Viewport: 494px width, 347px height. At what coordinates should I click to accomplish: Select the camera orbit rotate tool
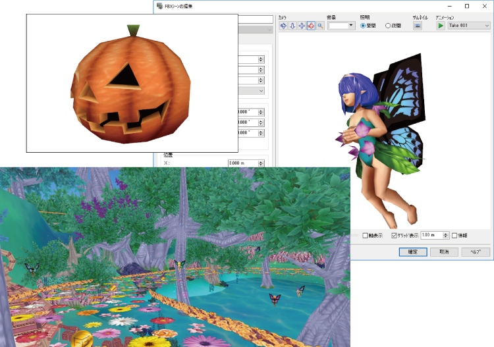(x=283, y=26)
